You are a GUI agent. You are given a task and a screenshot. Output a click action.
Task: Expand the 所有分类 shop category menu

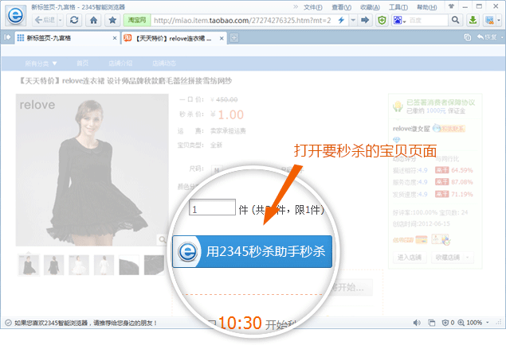(41, 64)
